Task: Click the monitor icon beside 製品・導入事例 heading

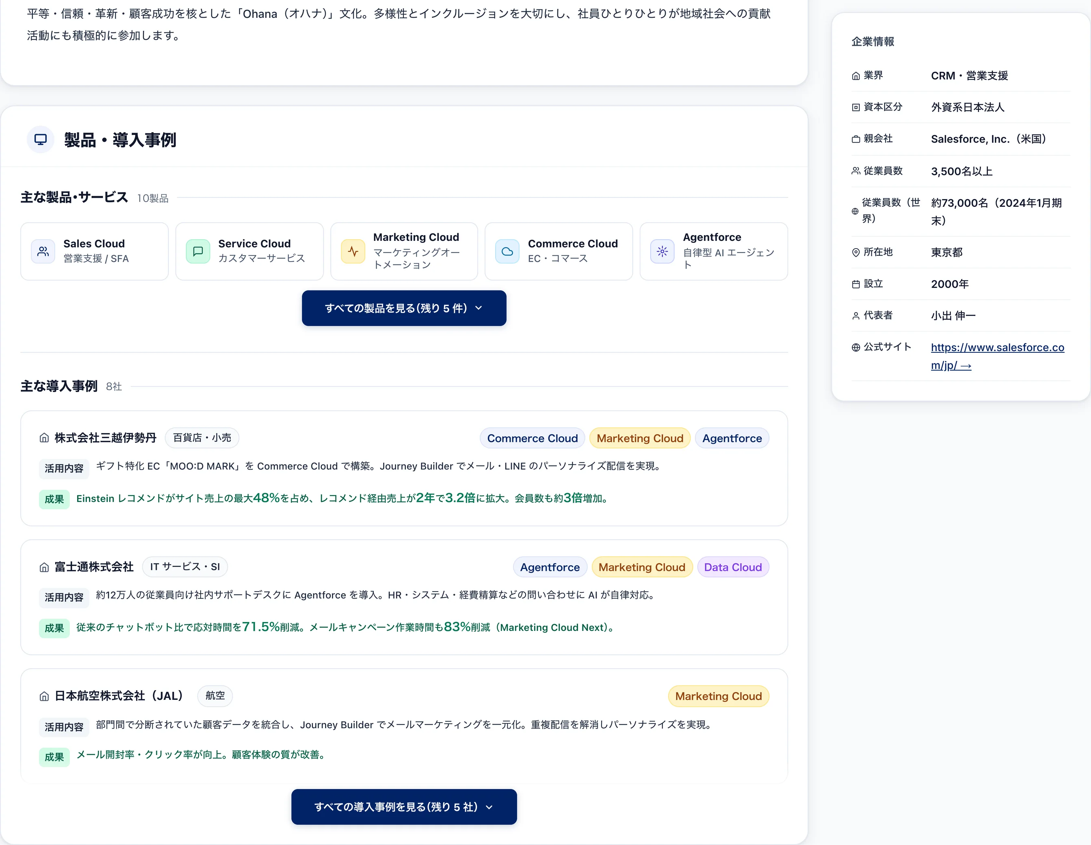Action: pyautogui.click(x=41, y=140)
